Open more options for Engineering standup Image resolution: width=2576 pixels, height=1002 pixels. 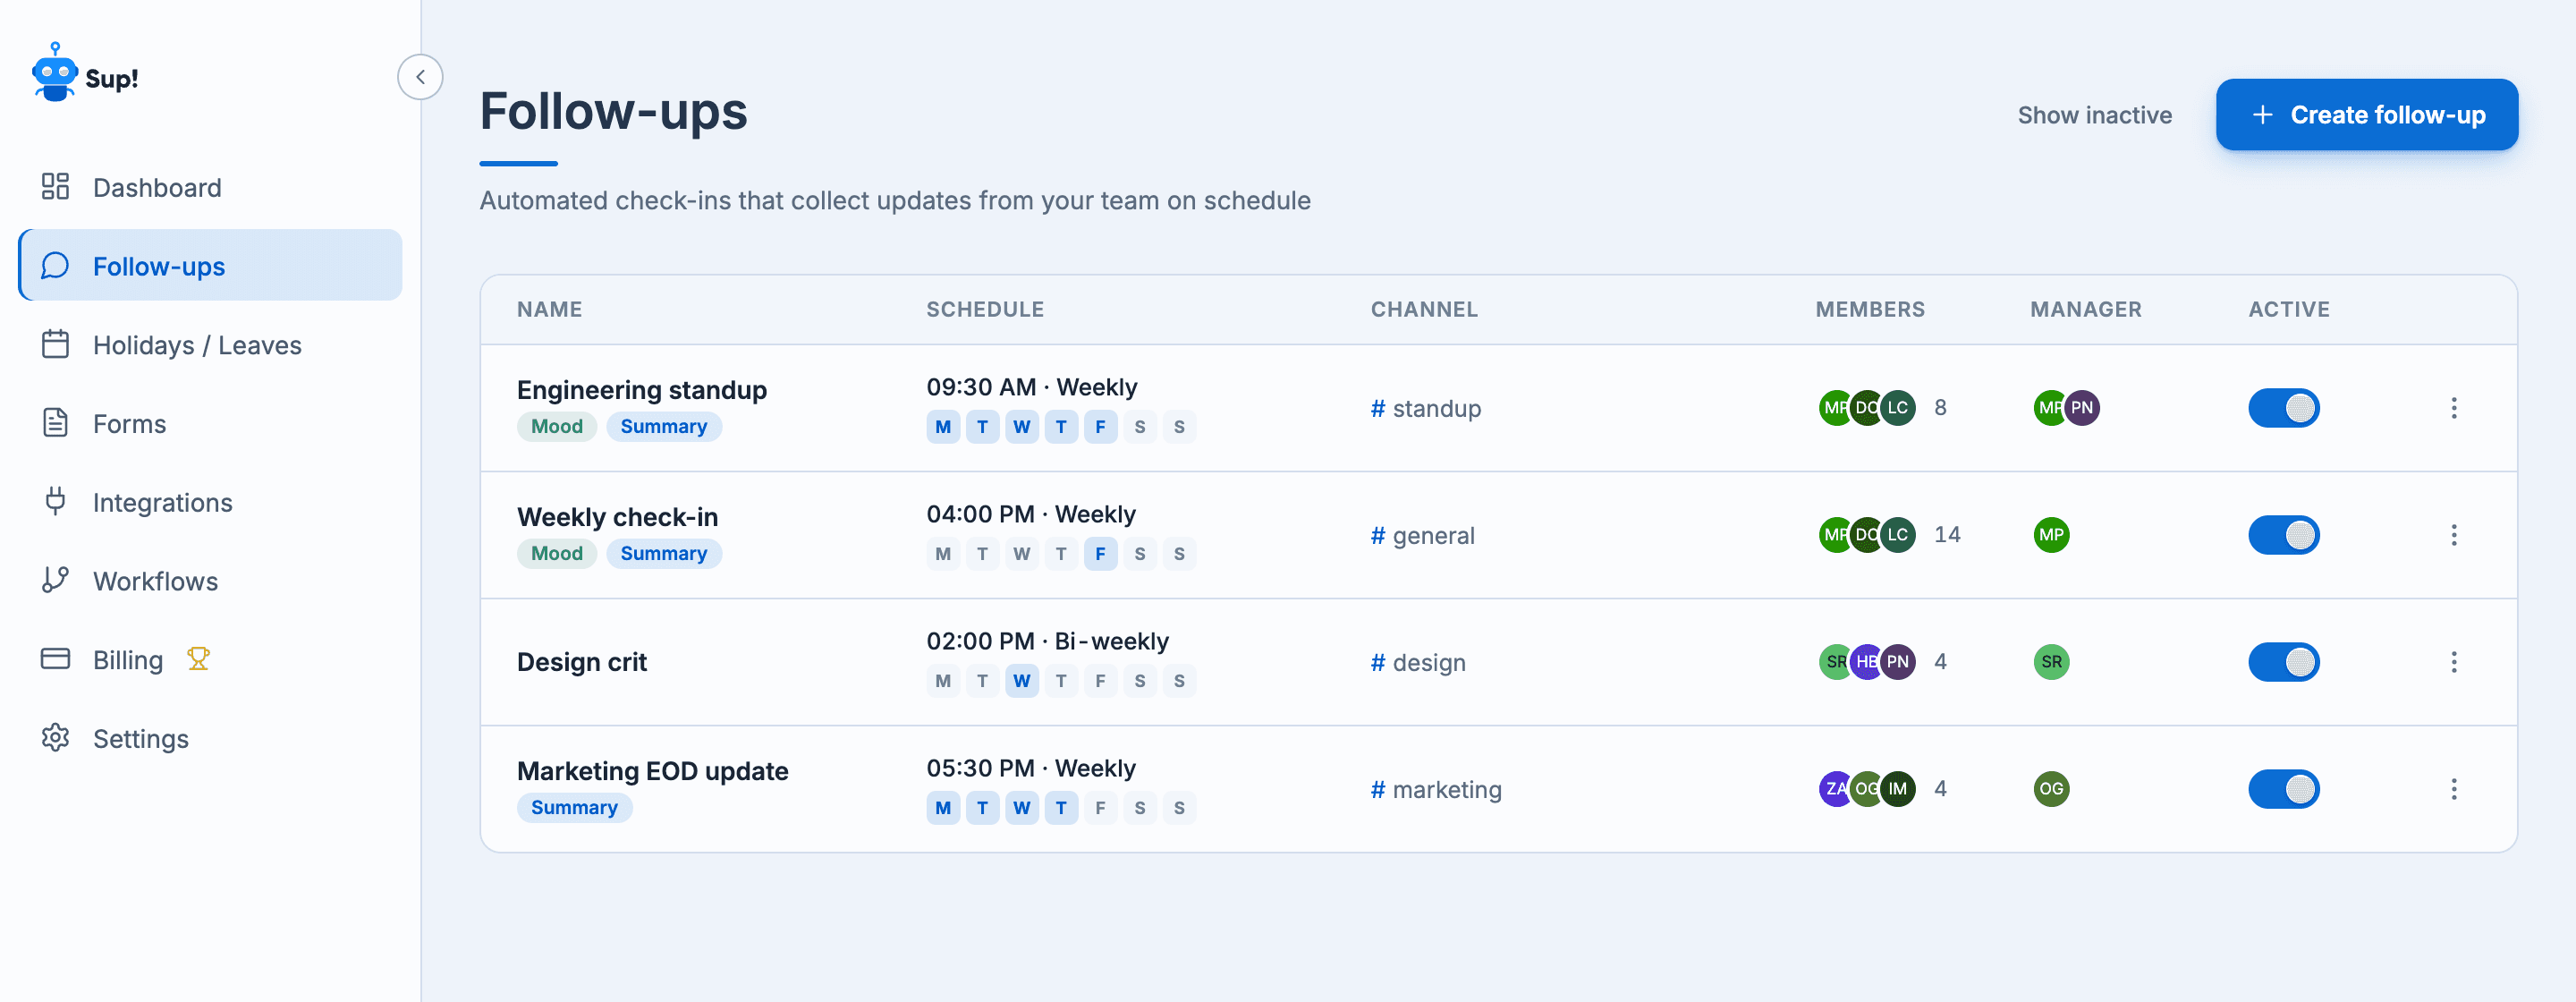(2453, 408)
